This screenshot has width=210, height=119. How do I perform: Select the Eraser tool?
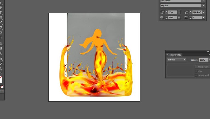(x=1, y=28)
